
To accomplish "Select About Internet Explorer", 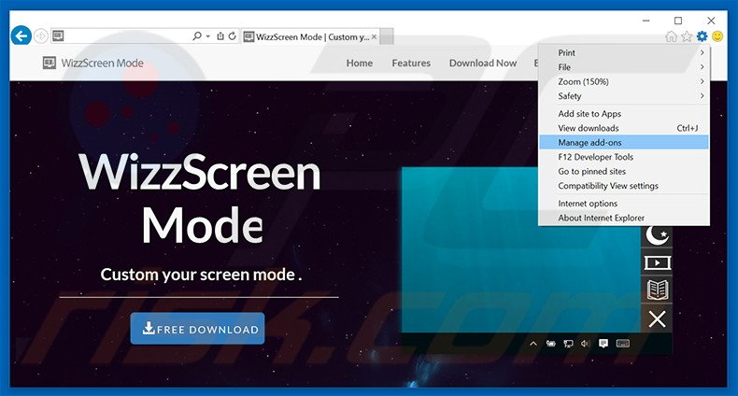I will (624, 218).
